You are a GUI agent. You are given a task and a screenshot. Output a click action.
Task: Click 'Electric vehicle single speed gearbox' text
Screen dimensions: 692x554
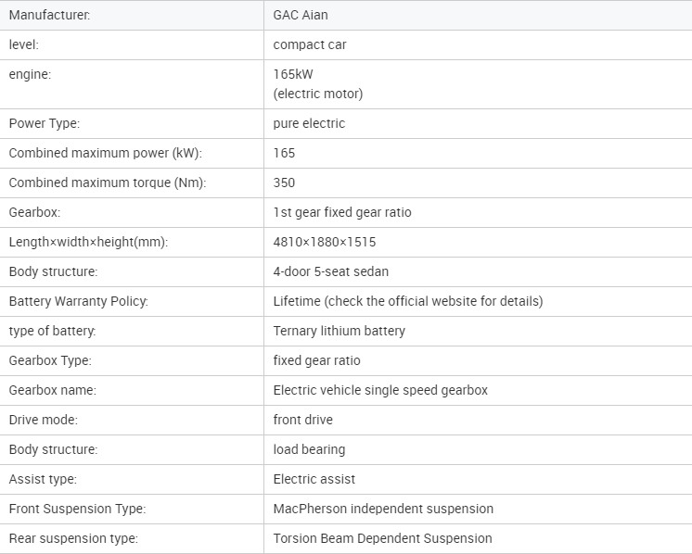tap(380, 390)
